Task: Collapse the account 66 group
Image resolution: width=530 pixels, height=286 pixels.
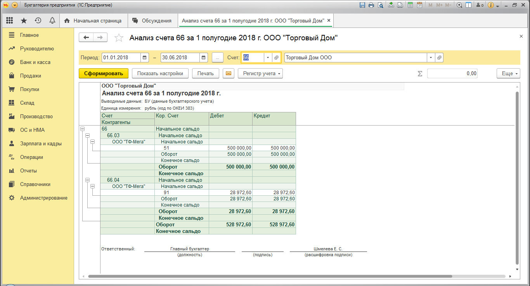Action: pos(82,129)
